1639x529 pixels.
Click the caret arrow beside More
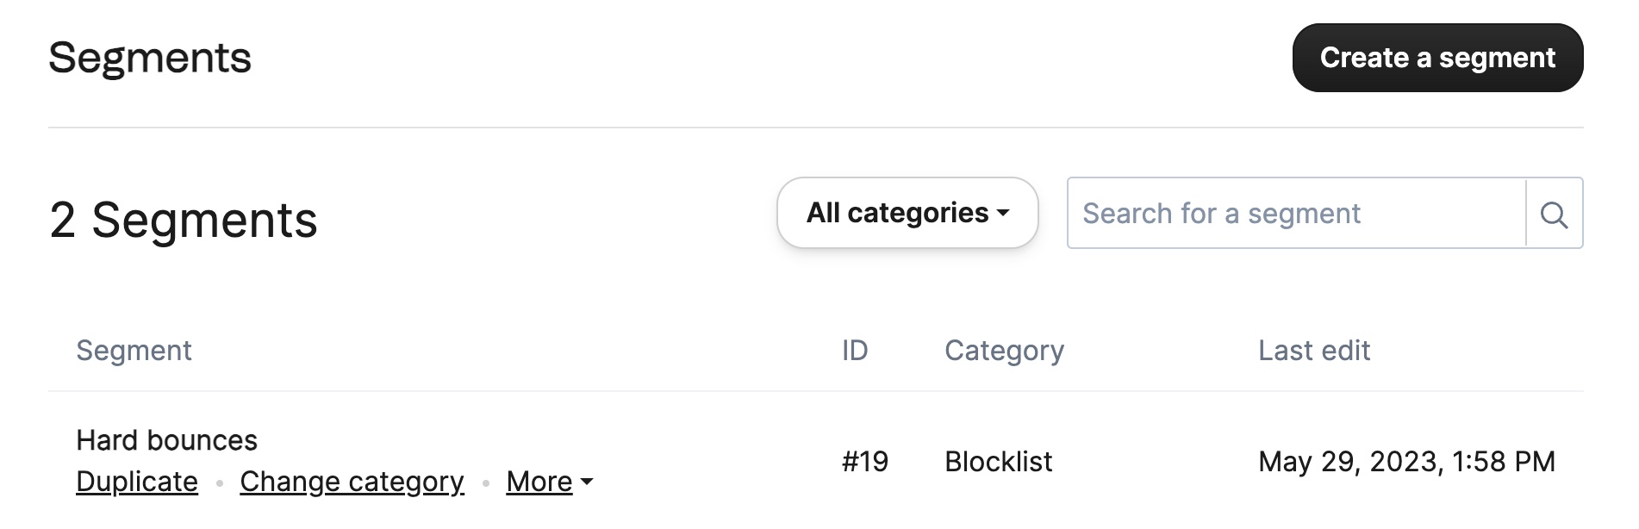[587, 482]
